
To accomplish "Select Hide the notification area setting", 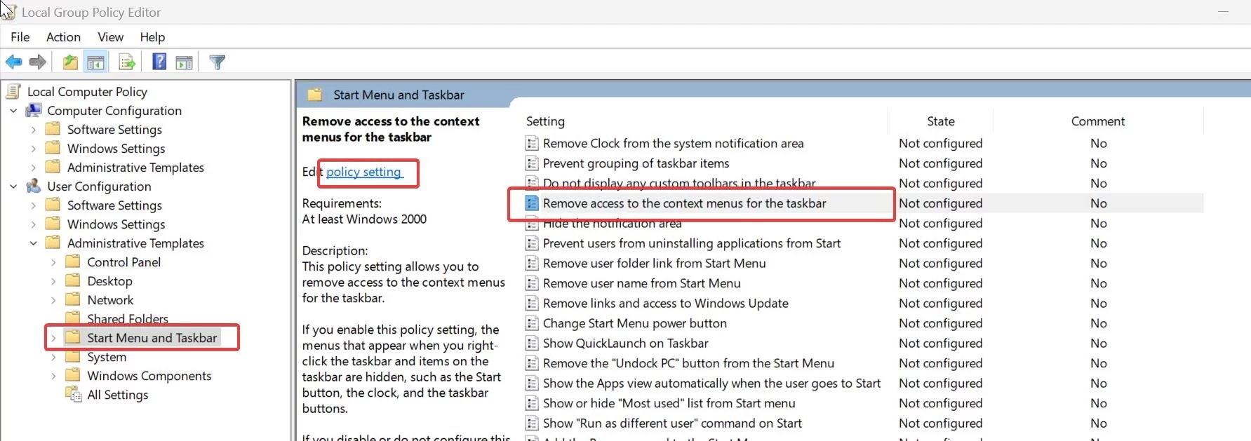I will click(x=612, y=223).
